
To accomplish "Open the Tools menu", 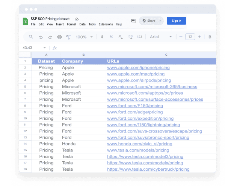I will pos(92,24).
